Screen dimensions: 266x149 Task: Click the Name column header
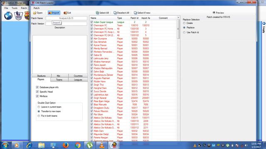click(103, 18)
